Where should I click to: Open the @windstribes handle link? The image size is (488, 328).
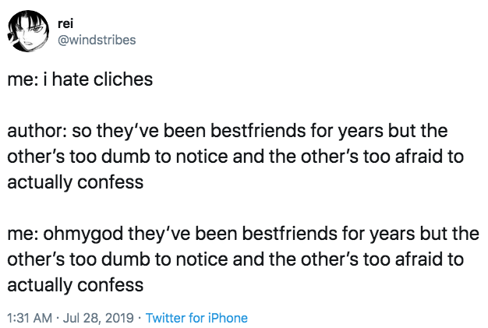pyautogui.click(x=97, y=40)
